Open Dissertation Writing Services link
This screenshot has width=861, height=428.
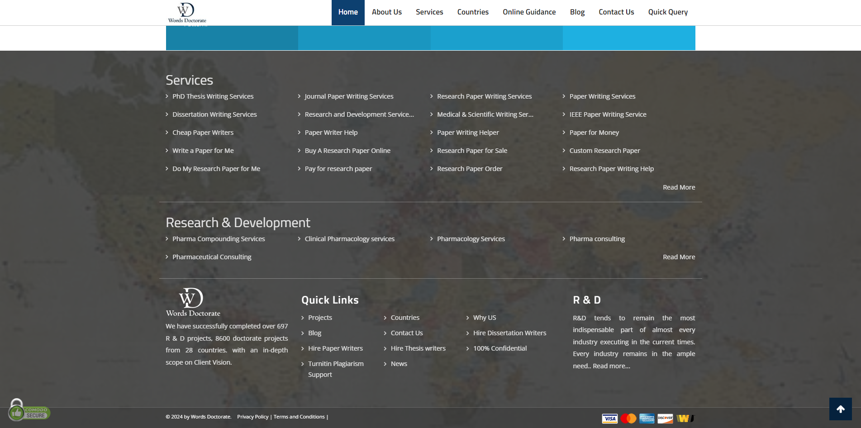214,114
